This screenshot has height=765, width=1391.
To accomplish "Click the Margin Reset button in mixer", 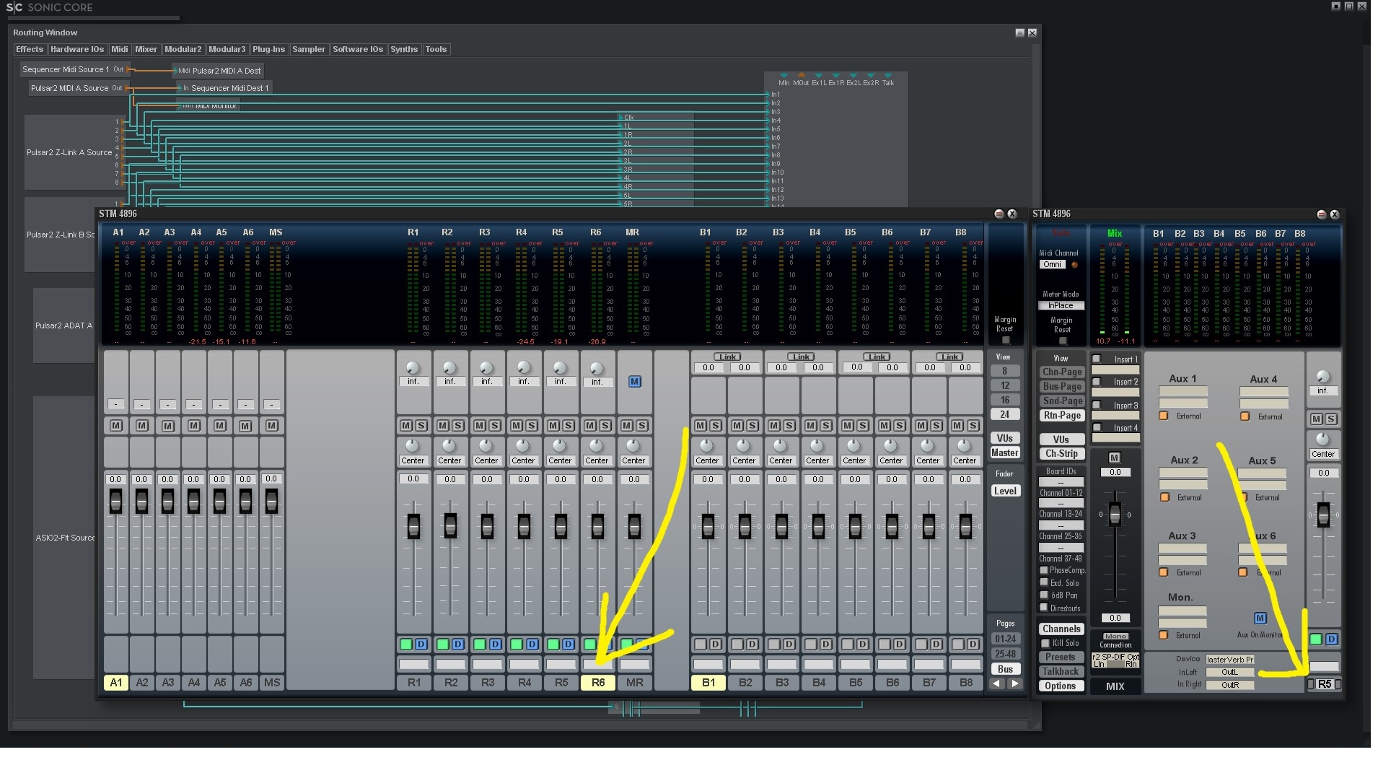I will pyautogui.click(x=1006, y=341).
